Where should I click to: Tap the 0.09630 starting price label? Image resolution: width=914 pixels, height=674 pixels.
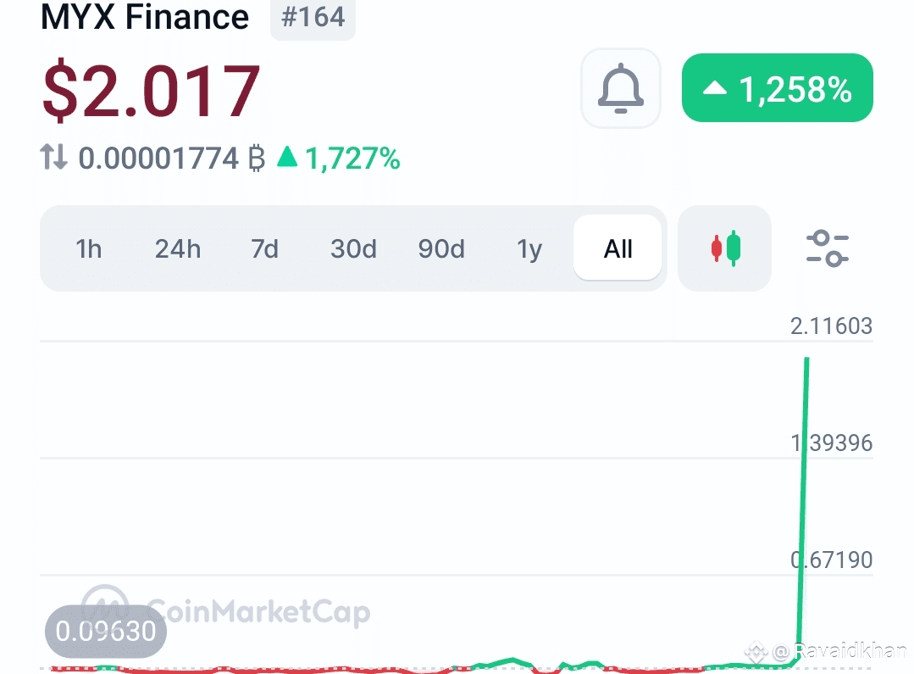click(x=106, y=631)
